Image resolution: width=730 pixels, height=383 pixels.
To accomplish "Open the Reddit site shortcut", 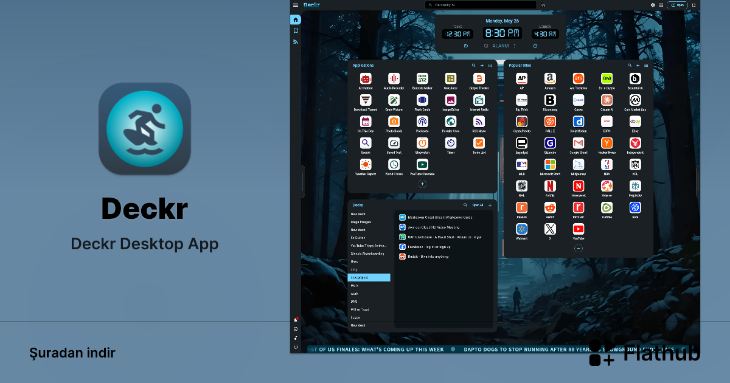I will pos(550,208).
